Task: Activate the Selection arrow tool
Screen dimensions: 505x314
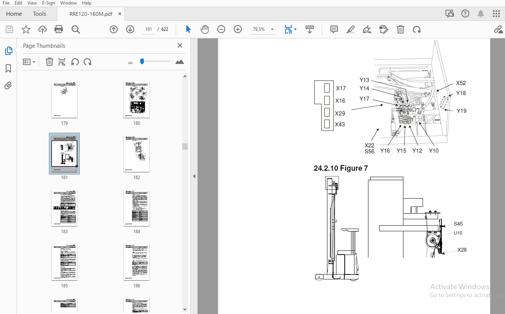Action: pyautogui.click(x=189, y=29)
